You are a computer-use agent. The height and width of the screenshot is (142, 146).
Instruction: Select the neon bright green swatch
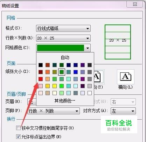[62, 86]
